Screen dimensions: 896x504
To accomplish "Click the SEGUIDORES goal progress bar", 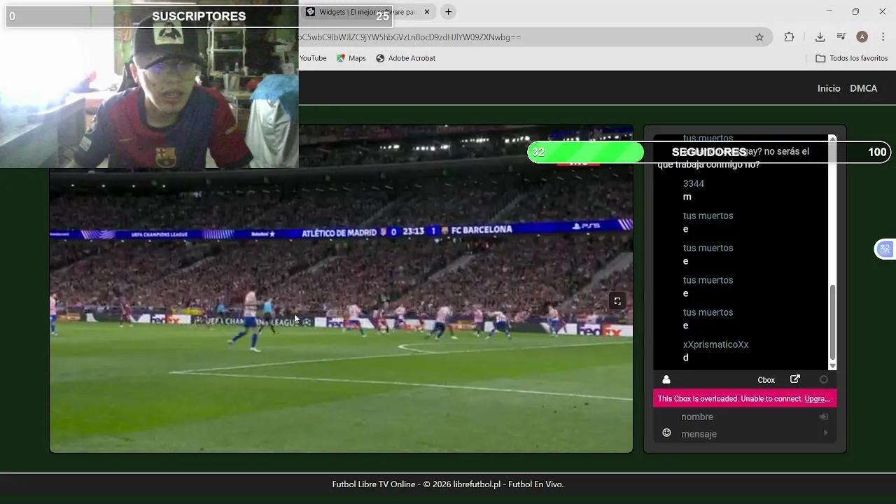I will (708, 152).
